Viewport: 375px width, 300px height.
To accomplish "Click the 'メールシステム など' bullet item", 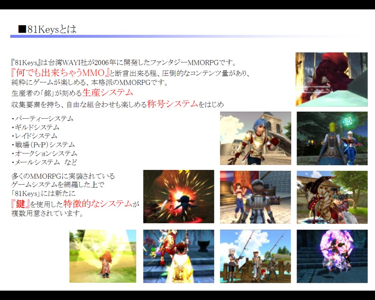I will point(44,162).
